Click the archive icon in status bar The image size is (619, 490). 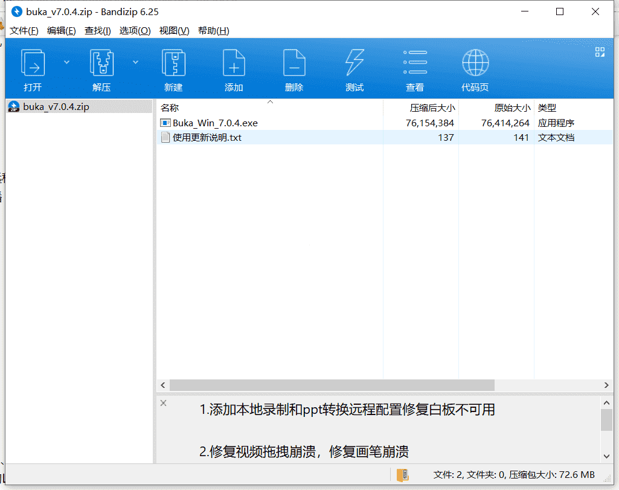coord(402,475)
